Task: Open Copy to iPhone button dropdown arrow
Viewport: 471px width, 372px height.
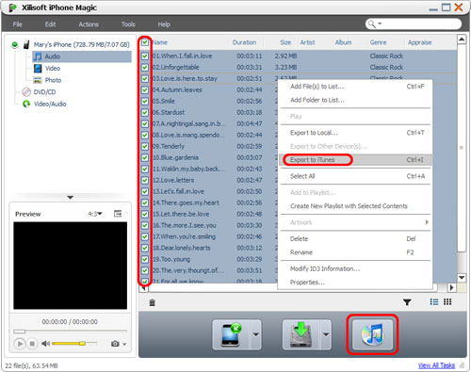Action: pos(256,334)
